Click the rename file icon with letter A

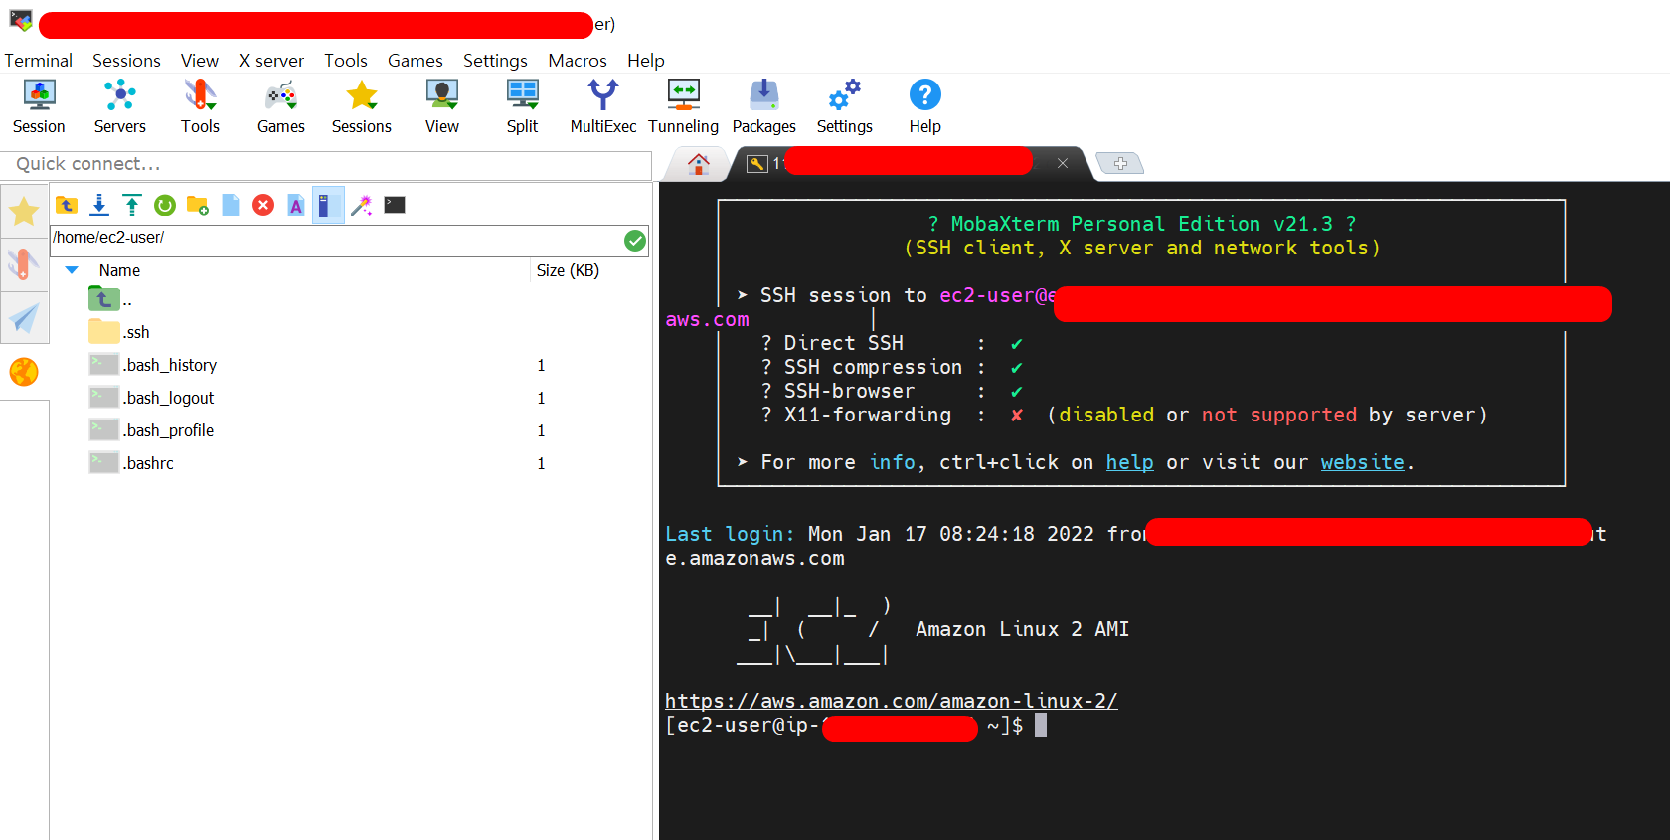(296, 205)
